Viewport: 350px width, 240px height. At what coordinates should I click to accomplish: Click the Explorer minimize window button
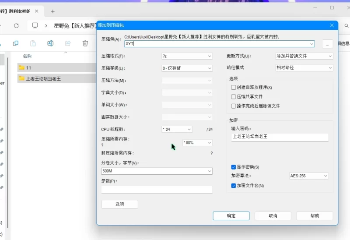coord(315,7)
